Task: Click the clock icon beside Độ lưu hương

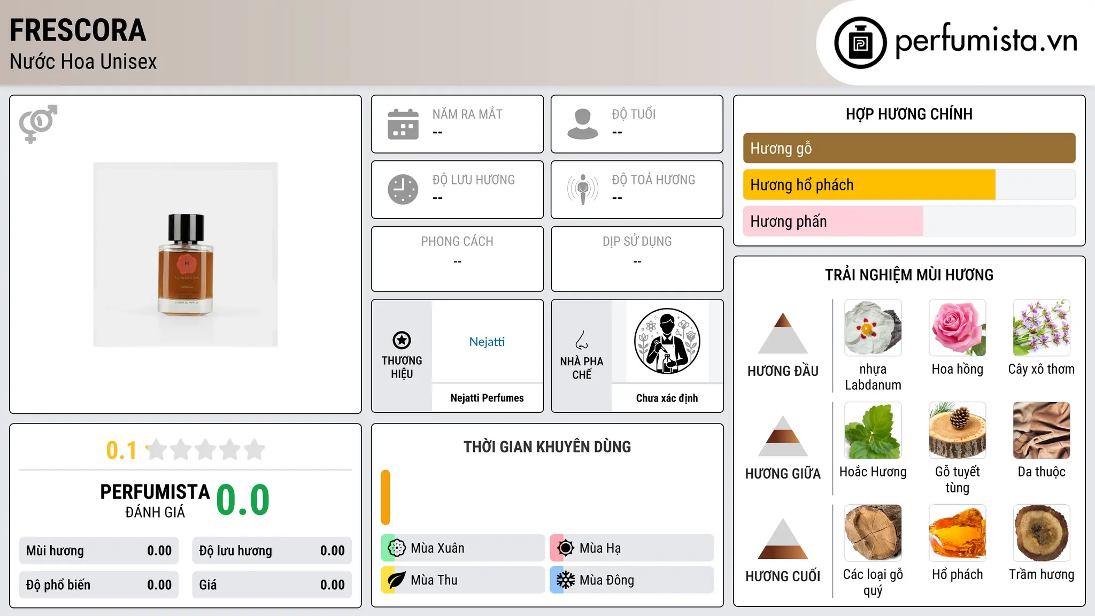Action: (x=403, y=189)
